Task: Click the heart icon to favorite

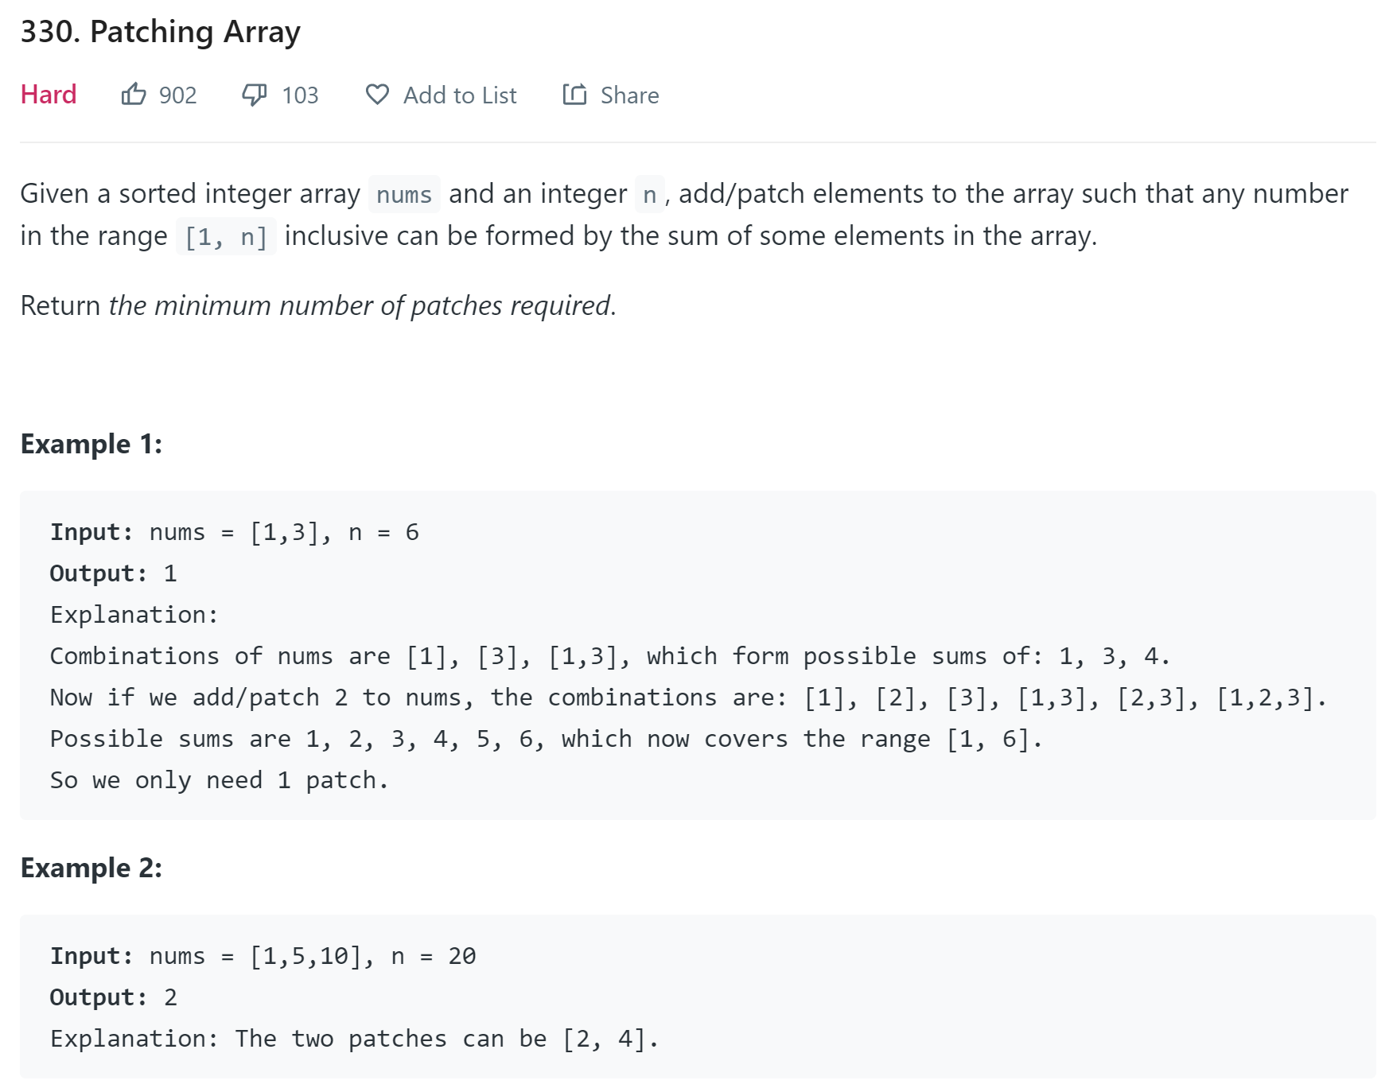Action: (377, 95)
